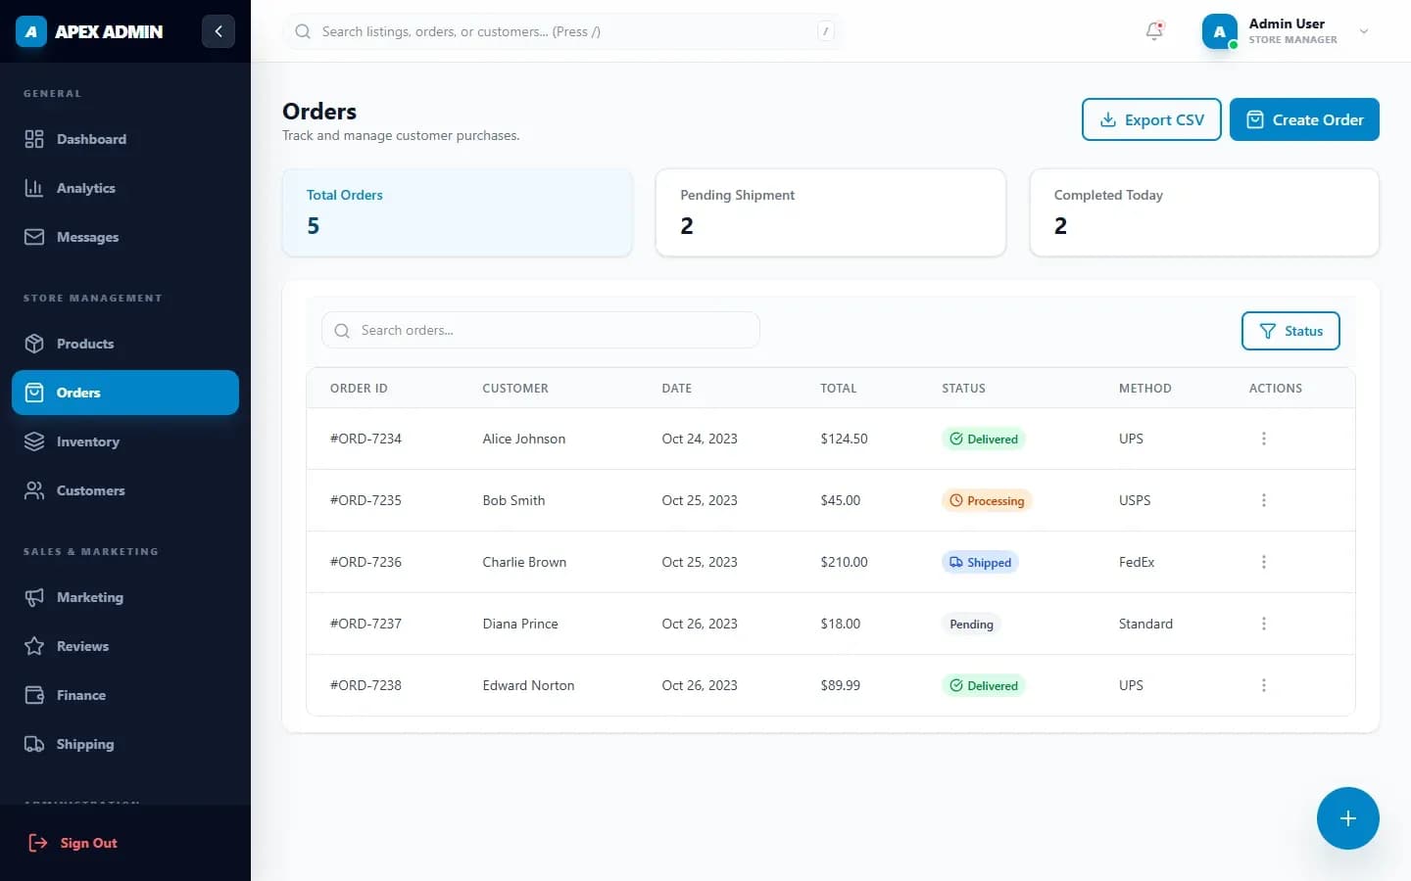Viewport: 1411px width, 881px height.
Task: Click the Shipped status badge
Action: click(x=980, y=562)
